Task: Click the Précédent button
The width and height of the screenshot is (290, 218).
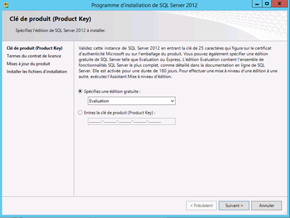Action: (202, 205)
